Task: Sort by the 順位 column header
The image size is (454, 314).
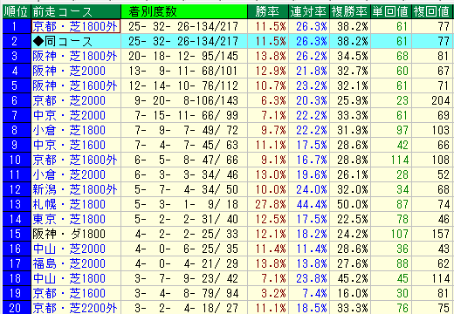Action: pos(16,12)
